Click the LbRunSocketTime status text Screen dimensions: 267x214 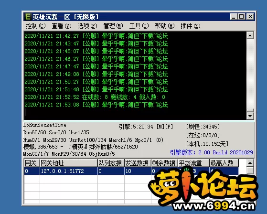click(x=45, y=125)
